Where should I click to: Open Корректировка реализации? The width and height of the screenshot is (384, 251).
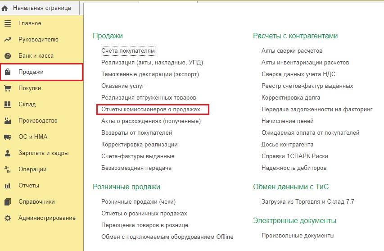tap(140, 144)
